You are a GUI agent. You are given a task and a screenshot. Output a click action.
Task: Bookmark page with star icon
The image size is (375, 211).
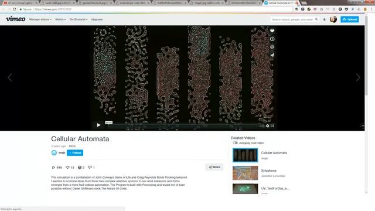point(334,9)
